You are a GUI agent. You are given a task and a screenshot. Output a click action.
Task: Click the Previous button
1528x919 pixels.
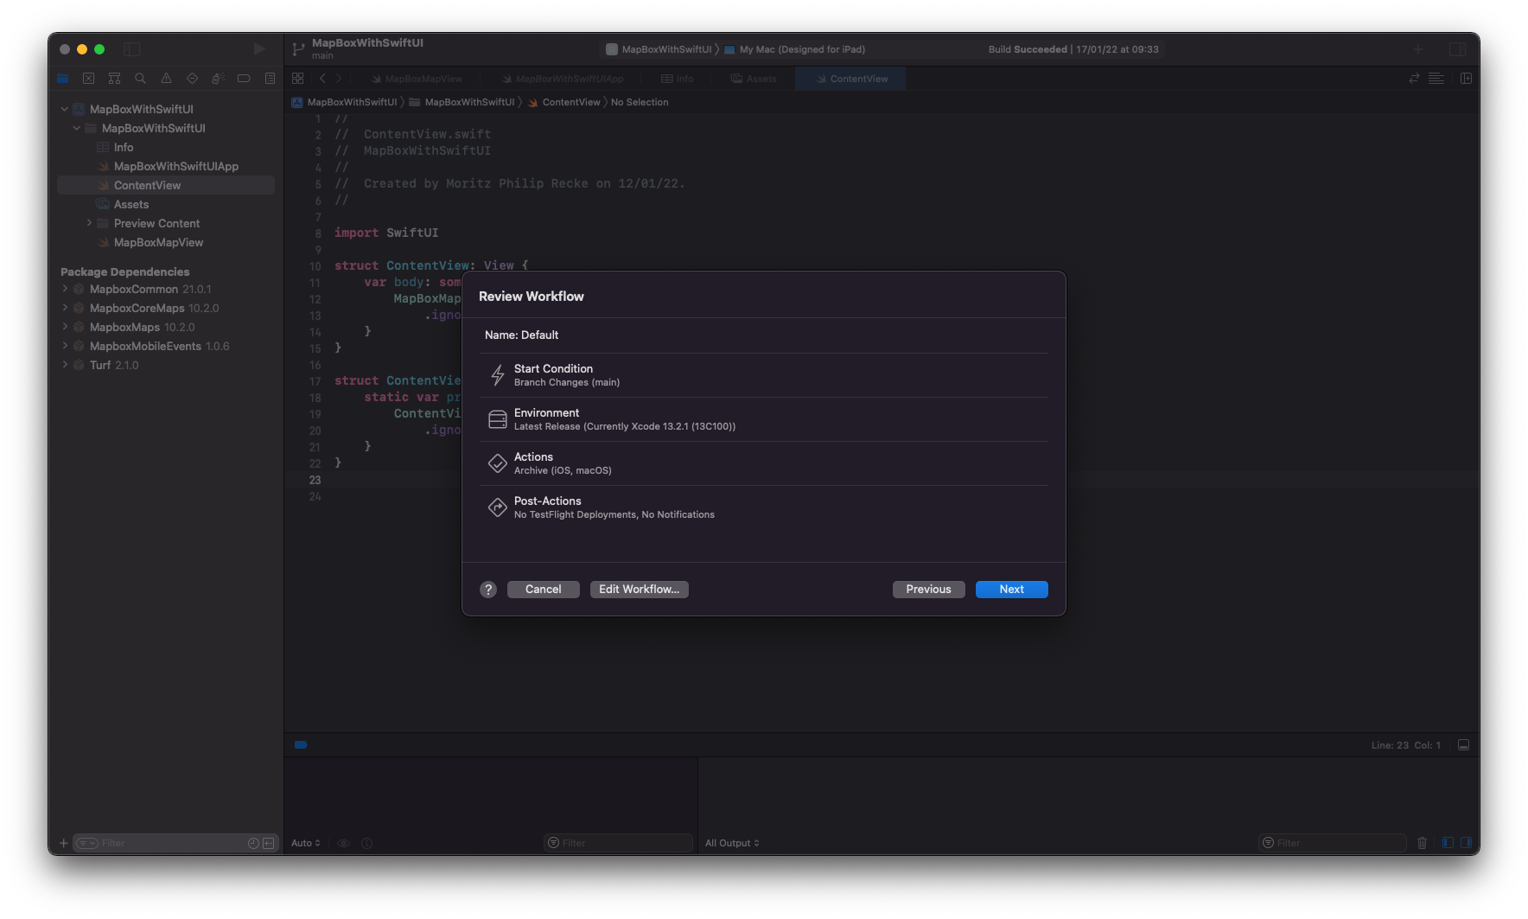click(x=929, y=590)
